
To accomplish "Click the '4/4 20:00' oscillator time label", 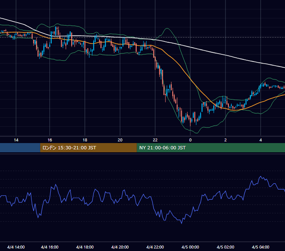I will coord(120,247).
